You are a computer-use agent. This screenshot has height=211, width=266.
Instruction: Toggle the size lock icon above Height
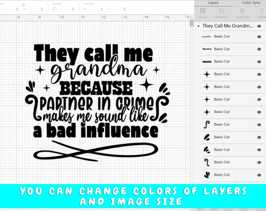pyautogui.click(x=23, y=5)
